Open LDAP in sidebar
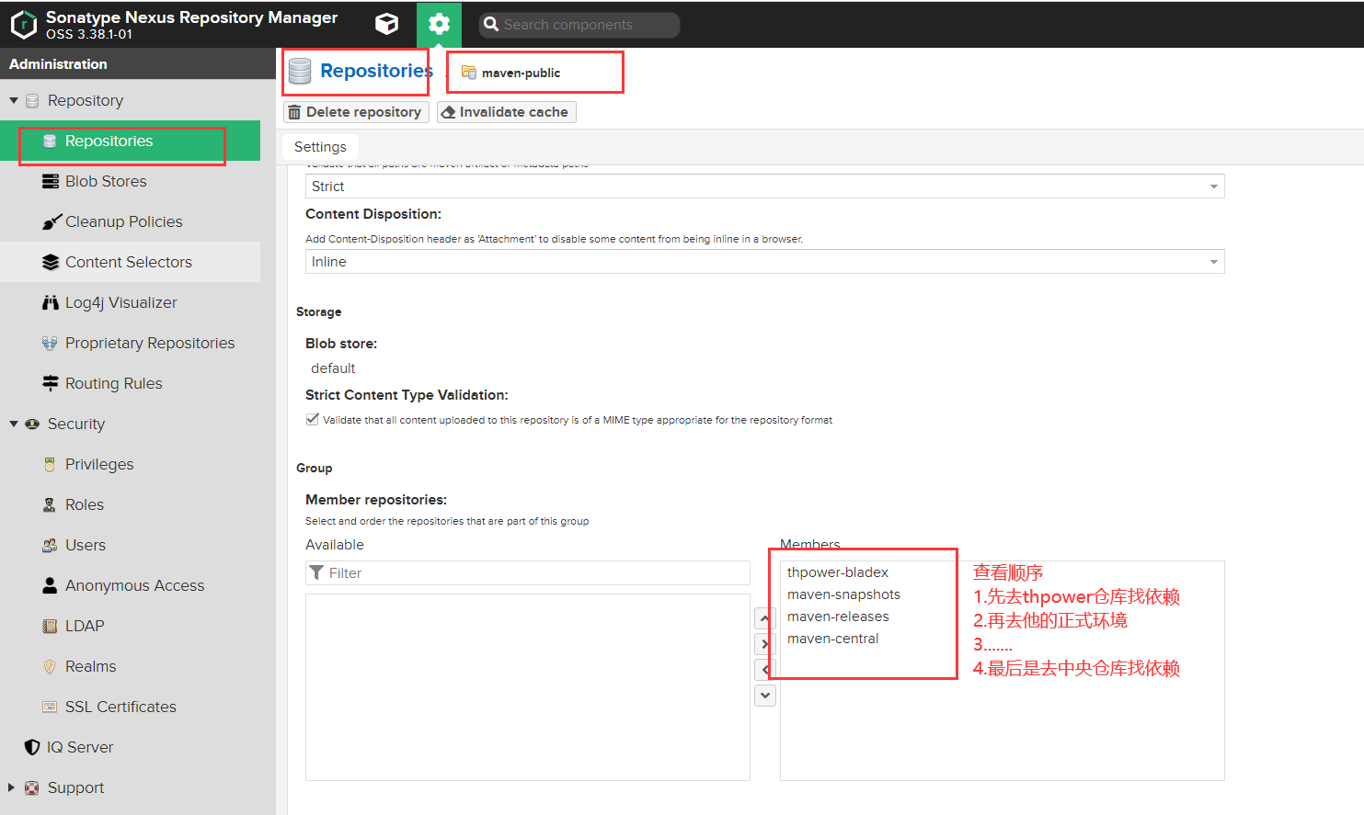This screenshot has height=815, width=1364. [x=130, y=626]
